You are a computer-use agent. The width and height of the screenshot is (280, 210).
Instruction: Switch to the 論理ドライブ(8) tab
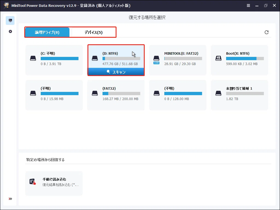[x=47, y=32]
